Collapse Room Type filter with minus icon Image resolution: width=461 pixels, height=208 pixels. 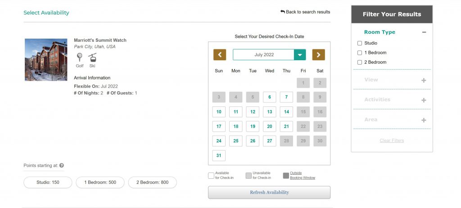point(424,32)
